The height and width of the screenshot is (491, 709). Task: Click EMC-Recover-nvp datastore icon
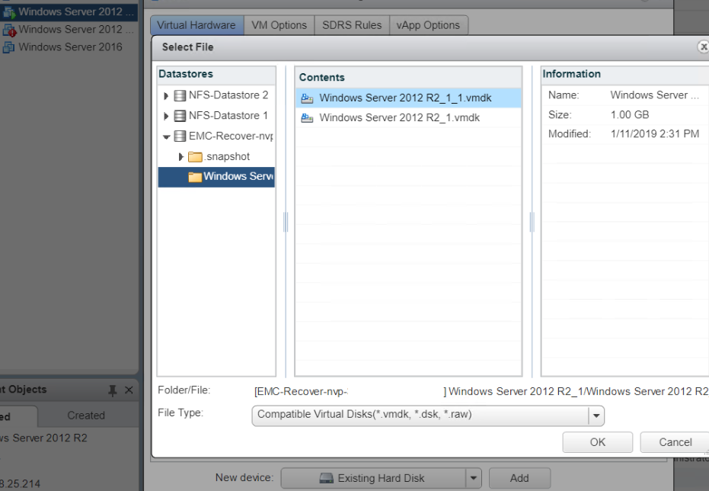(x=180, y=136)
